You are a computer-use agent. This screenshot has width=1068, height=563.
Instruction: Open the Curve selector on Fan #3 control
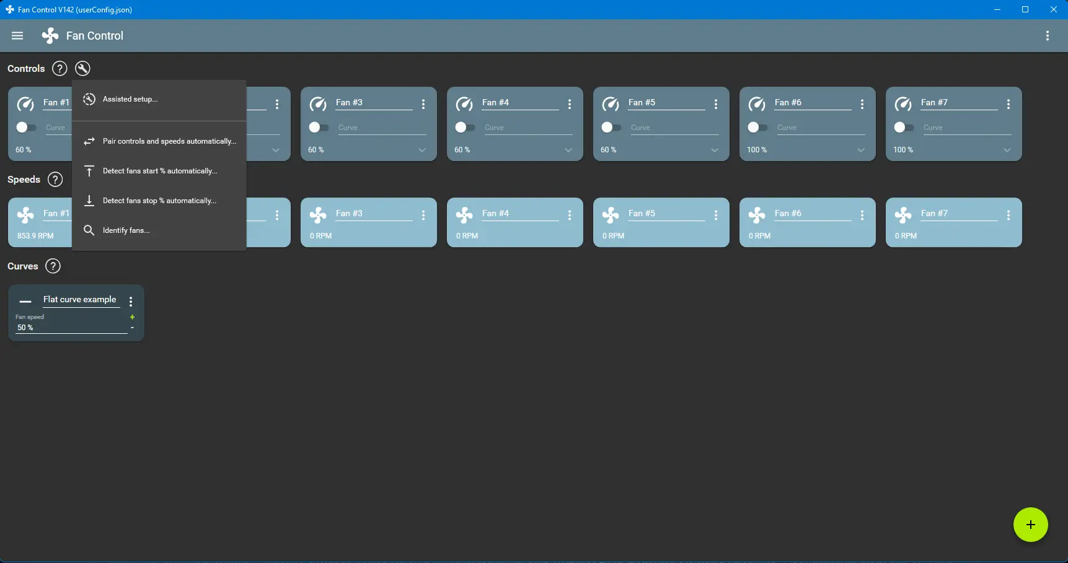tap(382, 128)
